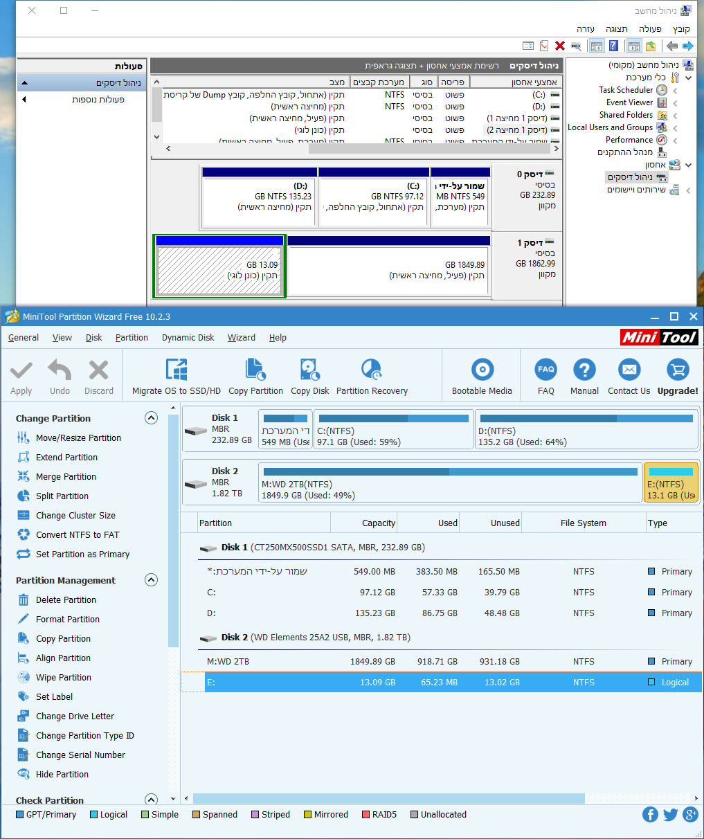Select Set Partition as Primary action

tap(73, 554)
